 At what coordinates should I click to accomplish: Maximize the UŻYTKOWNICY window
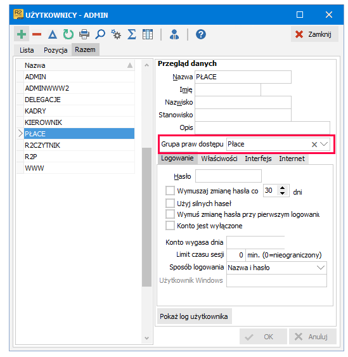point(300,15)
